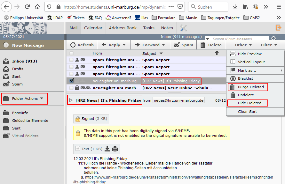Choose Hide Deleted menu entry
Screen dimensions: 285x184
click(x=255, y=103)
